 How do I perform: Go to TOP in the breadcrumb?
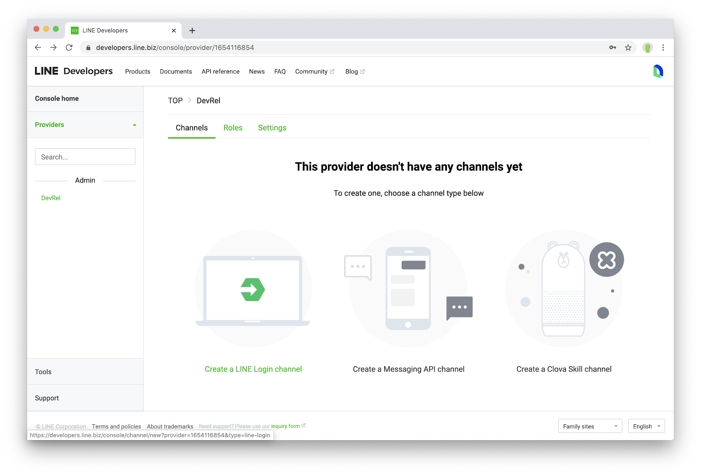(x=175, y=101)
